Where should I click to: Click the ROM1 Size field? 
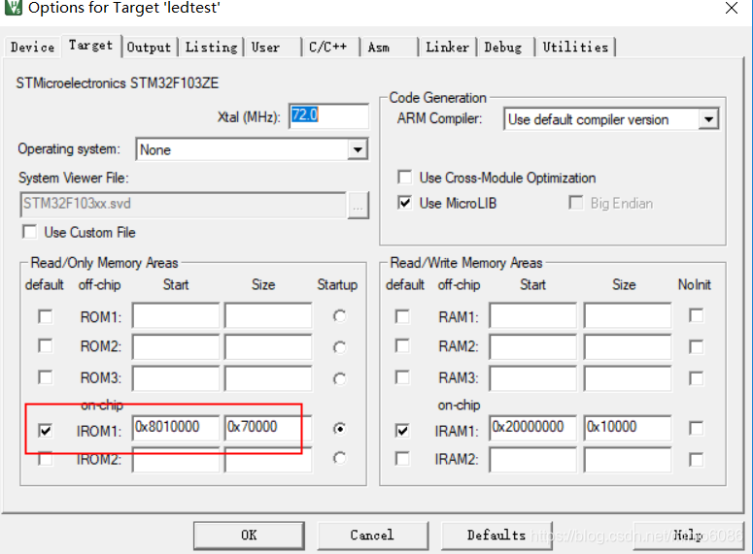click(268, 315)
